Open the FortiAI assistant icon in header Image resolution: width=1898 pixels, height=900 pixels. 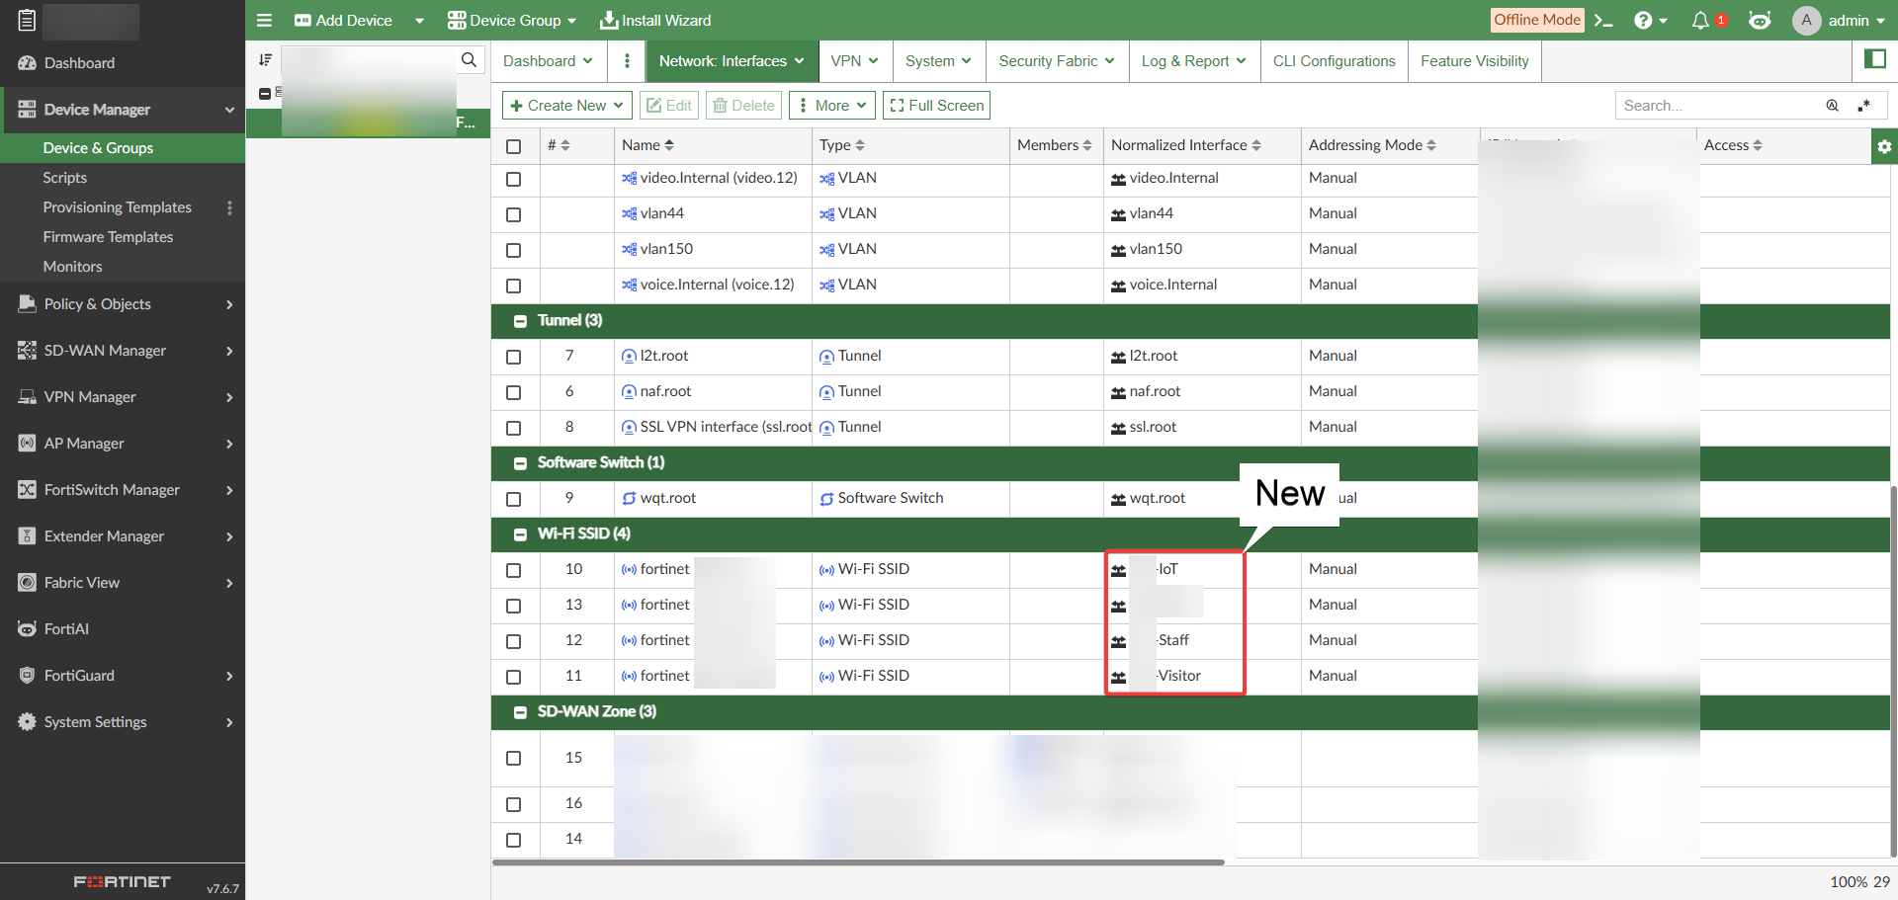tap(1760, 20)
